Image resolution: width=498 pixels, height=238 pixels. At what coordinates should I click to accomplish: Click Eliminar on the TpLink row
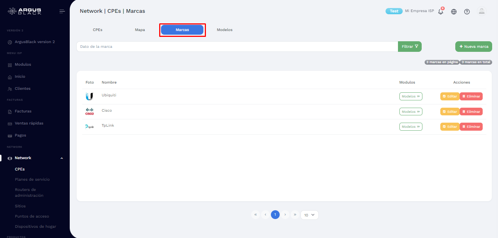point(471,126)
